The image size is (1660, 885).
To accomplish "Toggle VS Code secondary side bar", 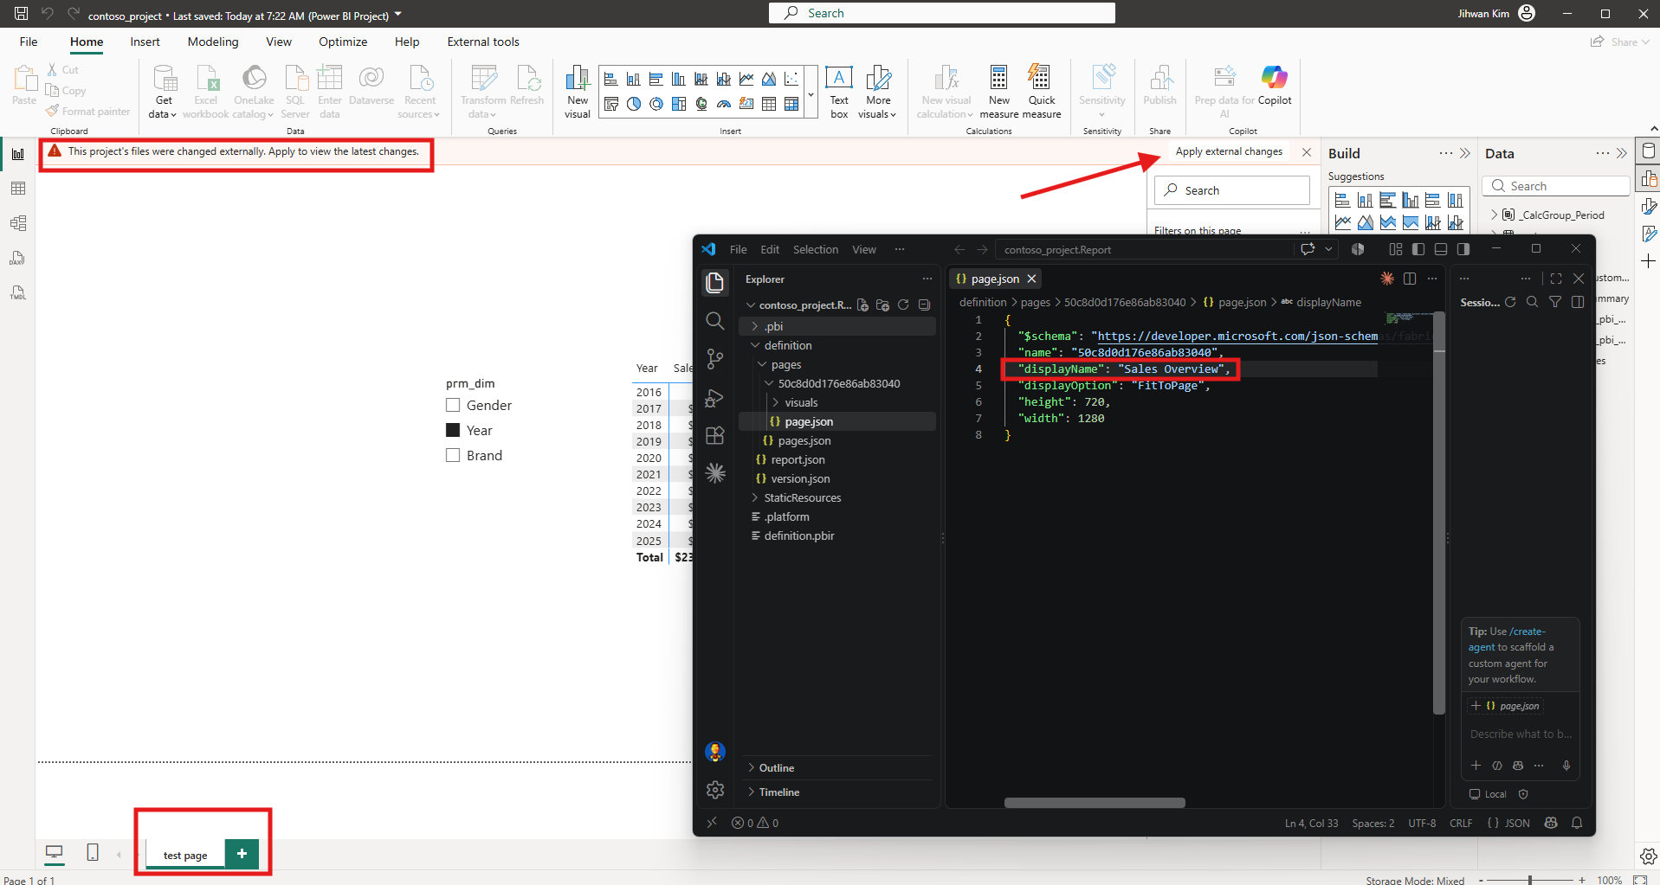I will coord(1463,249).
